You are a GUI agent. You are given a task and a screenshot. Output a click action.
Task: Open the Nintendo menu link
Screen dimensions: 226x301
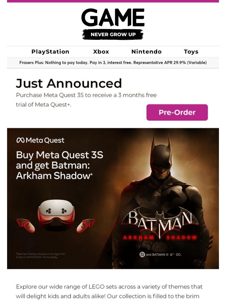[x=147, y=52]
